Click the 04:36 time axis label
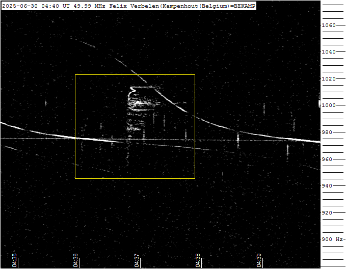346x269 pixels. tap(76, 260)
